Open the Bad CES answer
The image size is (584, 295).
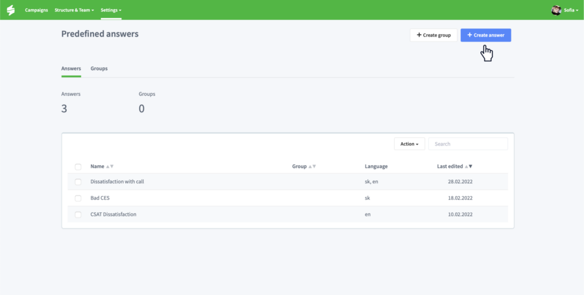click(x=100, y=198)
